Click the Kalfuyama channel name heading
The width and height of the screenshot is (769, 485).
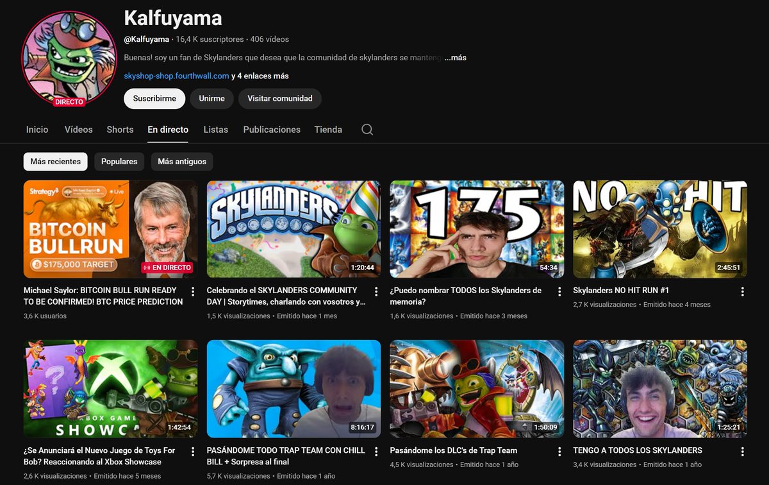[173, 17]
